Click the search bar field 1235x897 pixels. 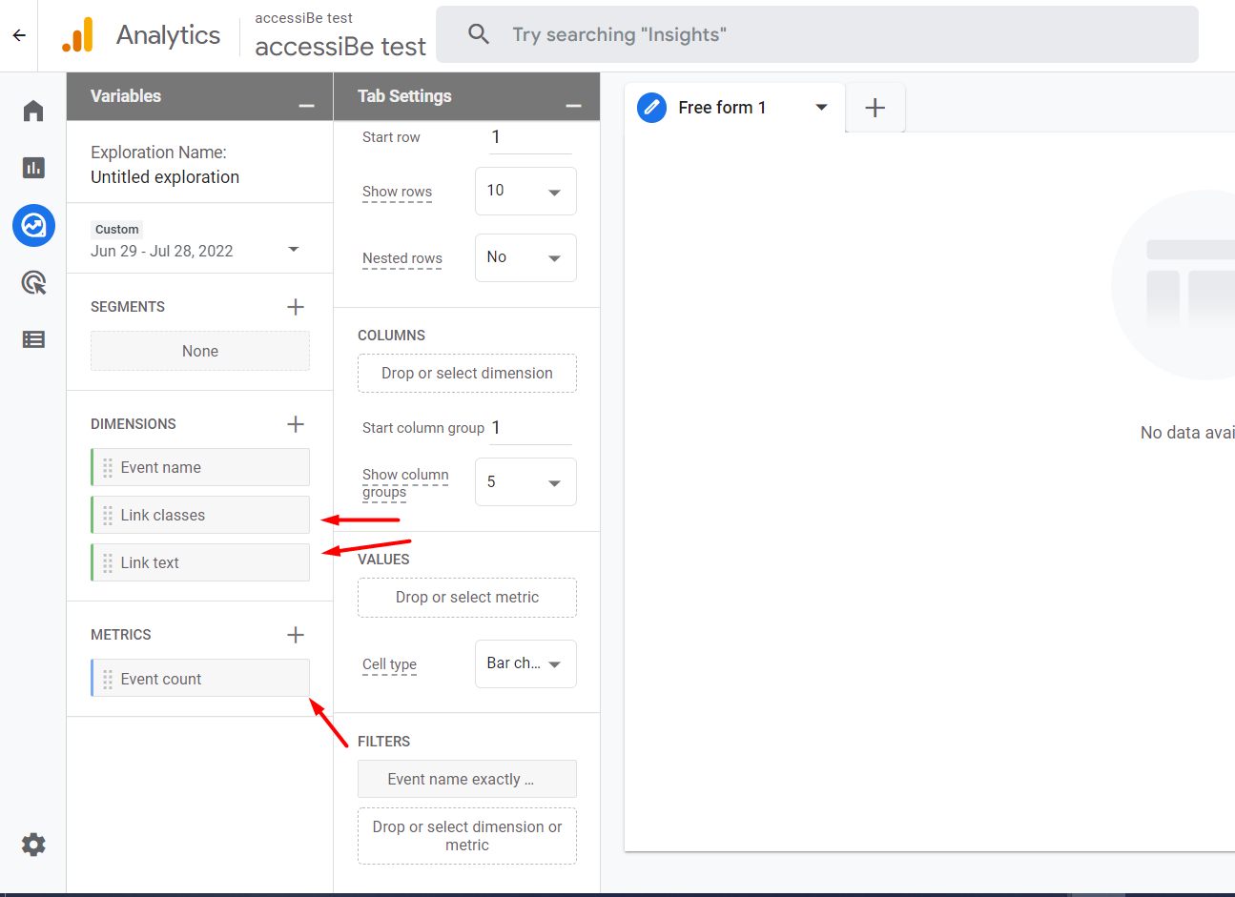point(816,35)
